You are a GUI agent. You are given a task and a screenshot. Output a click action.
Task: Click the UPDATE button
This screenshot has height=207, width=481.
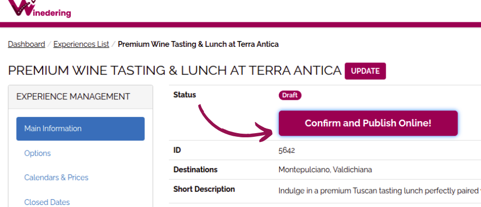click(x=365, y=71)
